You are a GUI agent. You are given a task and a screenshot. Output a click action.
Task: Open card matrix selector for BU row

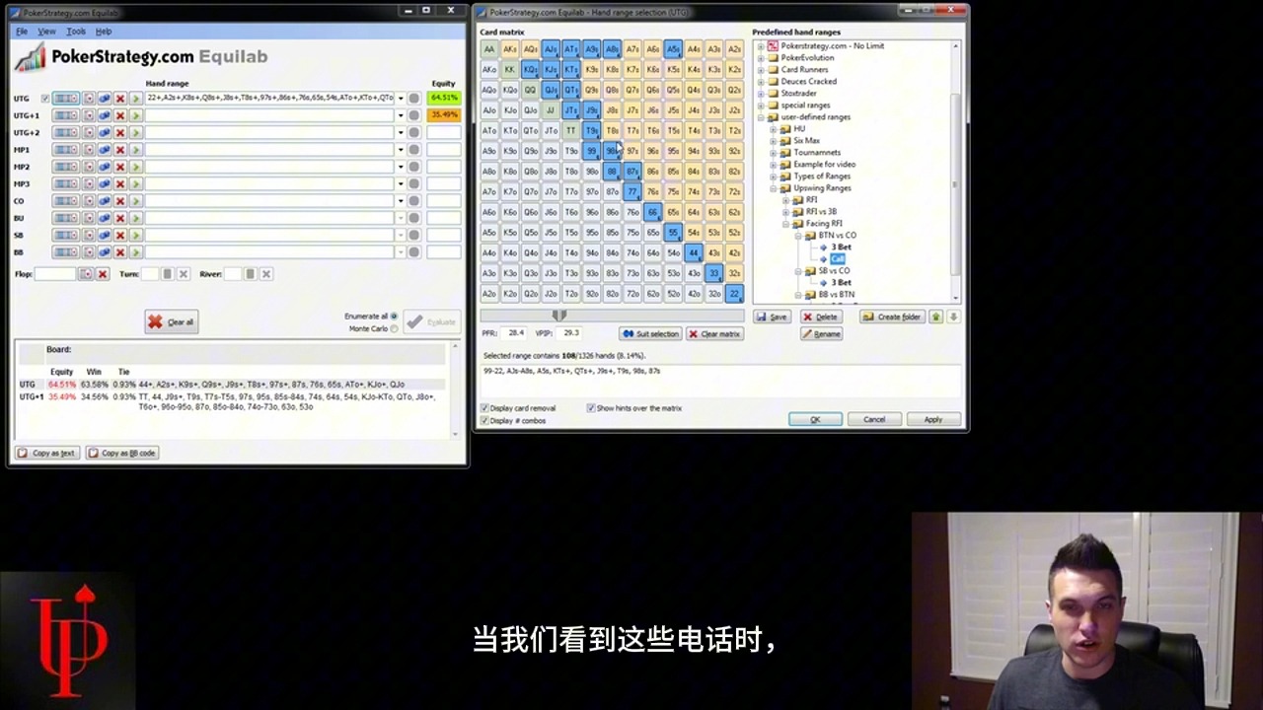pos(66,218)
